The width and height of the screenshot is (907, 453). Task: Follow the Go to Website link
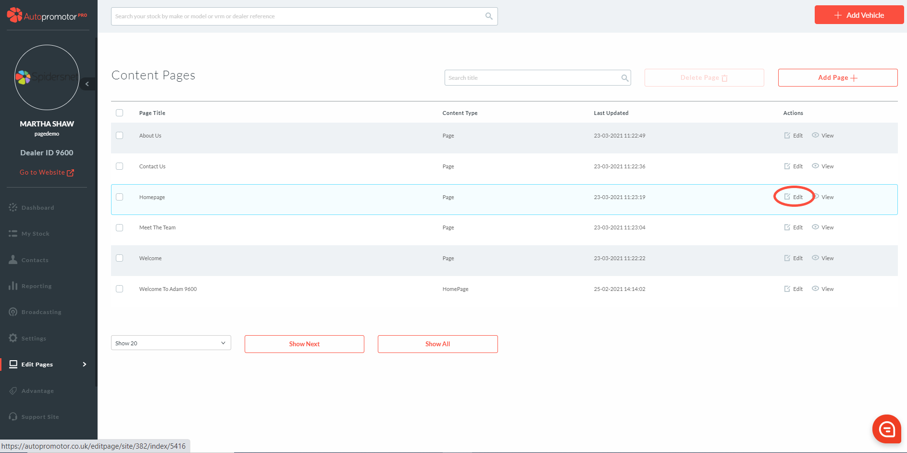coord(47,173)
